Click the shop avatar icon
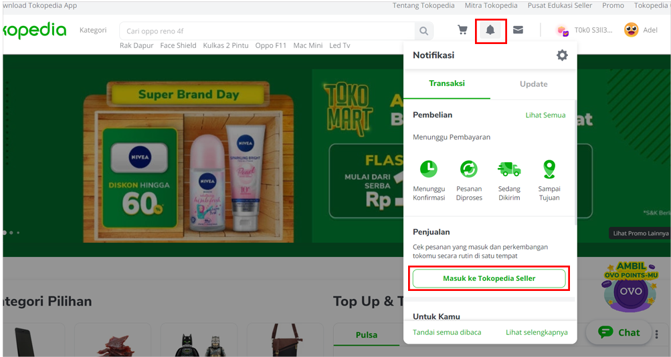This screenshot has height=357, width=671. click(563, 30)
